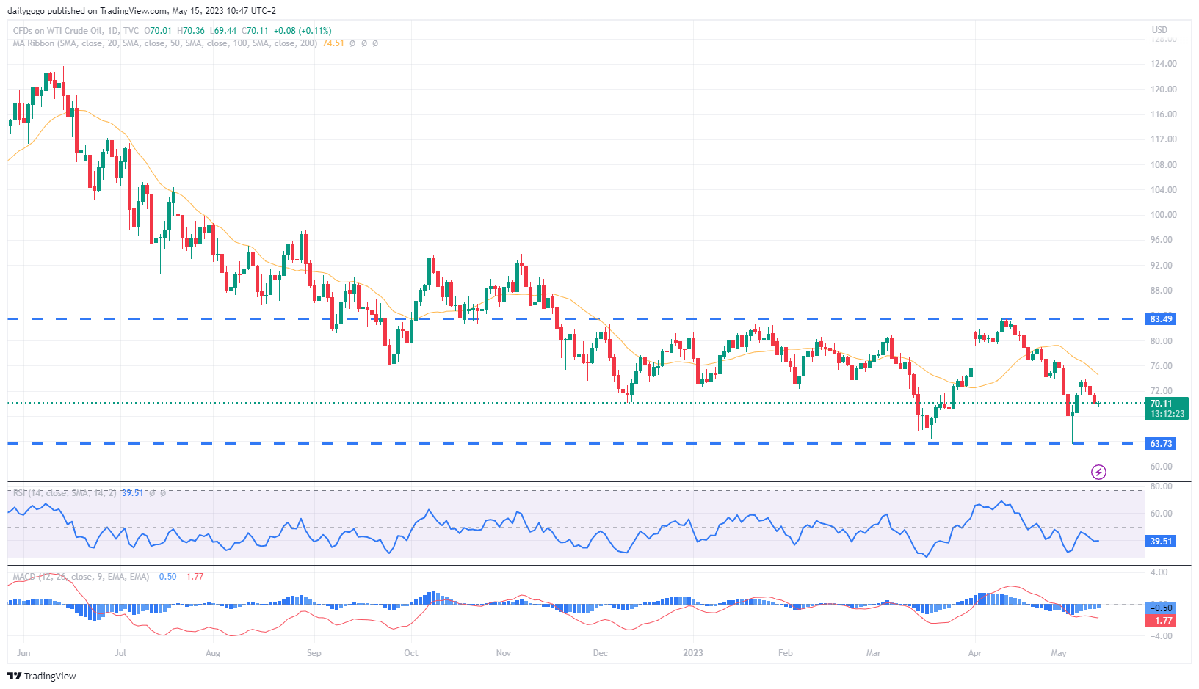The image size is (1199, 689).
Task: Click the 13:12:23 bar countdown timer
Action: point(1166,414)
